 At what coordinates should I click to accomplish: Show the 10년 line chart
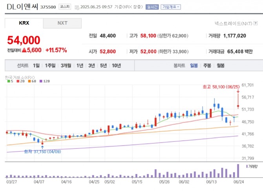click(117, 66)
